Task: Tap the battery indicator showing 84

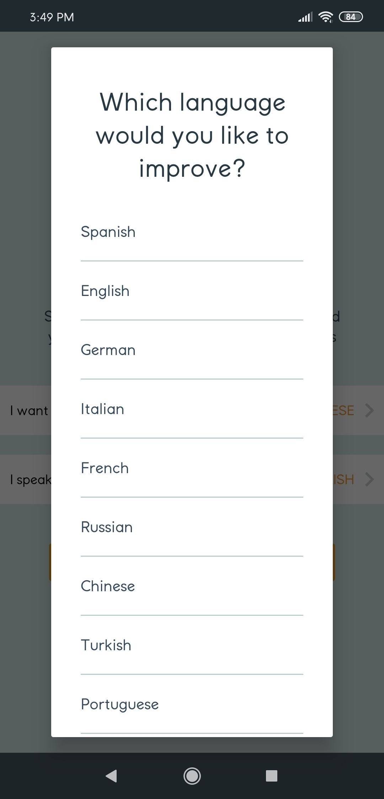Action: tap(351, 17)
